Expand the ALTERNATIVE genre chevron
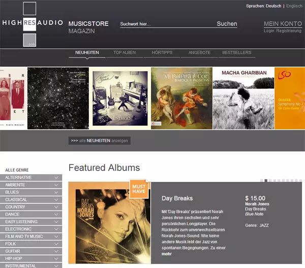 click(56, 177)
